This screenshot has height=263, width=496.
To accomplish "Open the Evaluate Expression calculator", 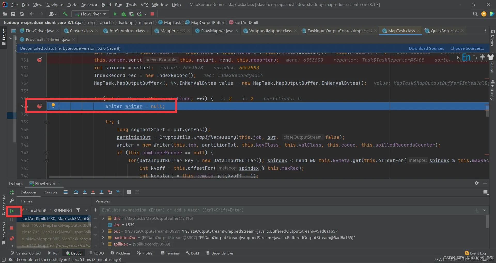I will [129, 192].
